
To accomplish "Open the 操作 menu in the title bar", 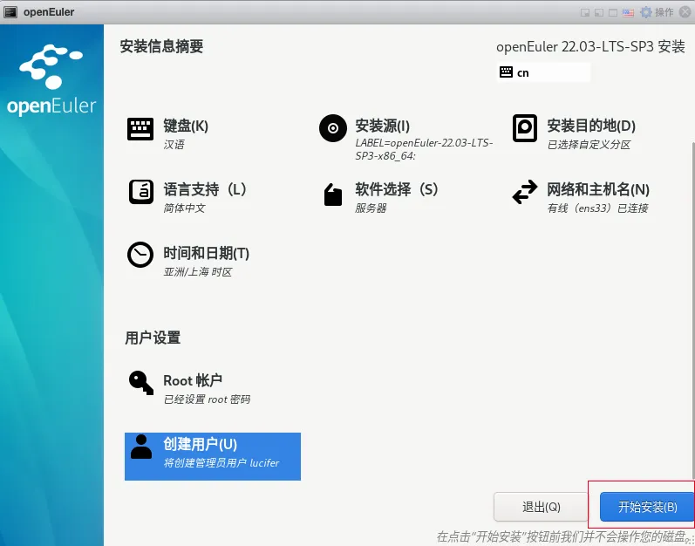I will coord(664,12).
